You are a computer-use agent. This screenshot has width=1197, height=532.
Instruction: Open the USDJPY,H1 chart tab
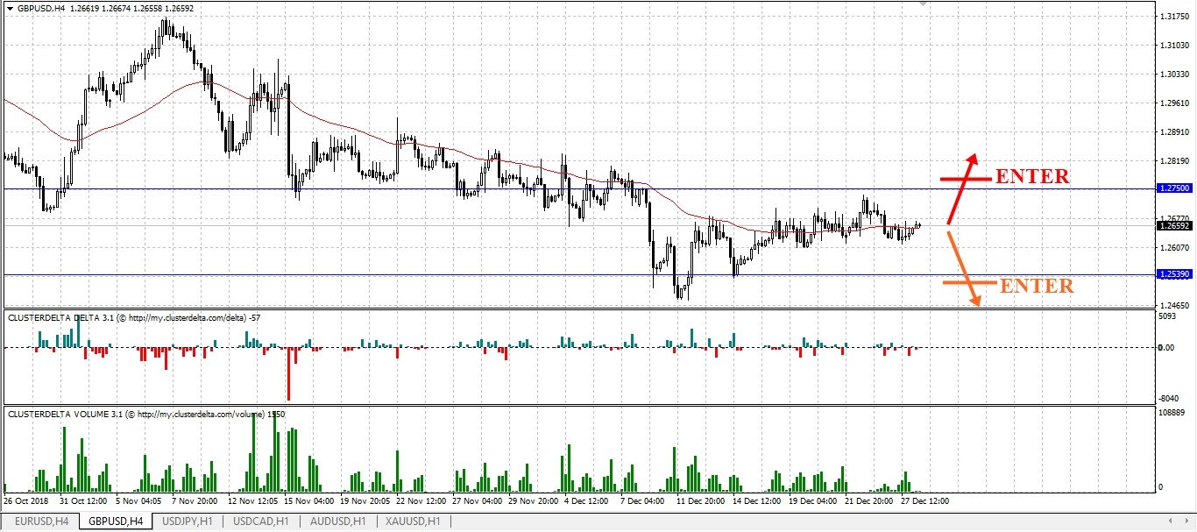coord(189,521)
